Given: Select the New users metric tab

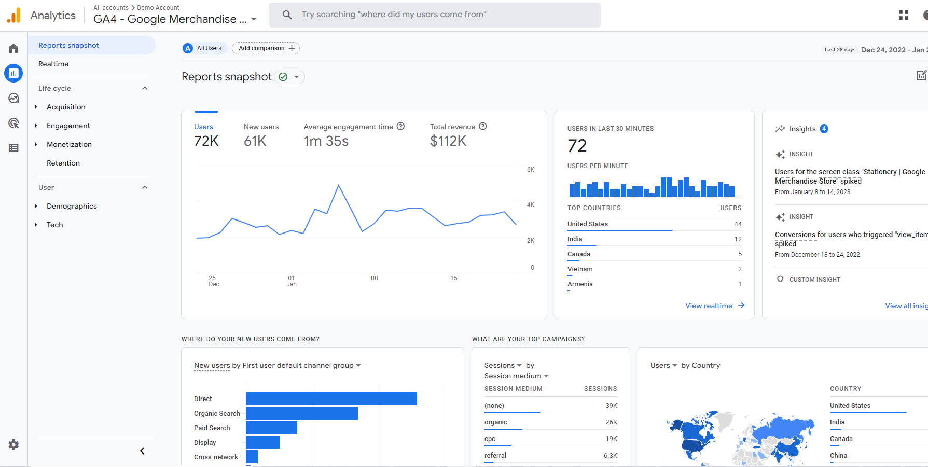Looking at the screenshot, I should [261, 136].
